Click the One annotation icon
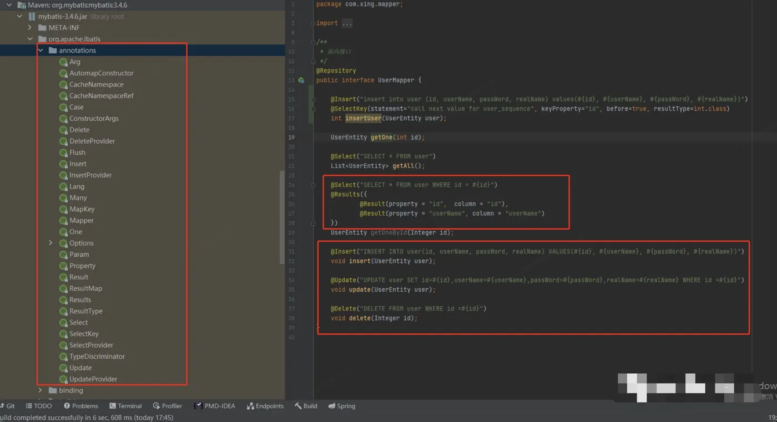 click(63, 232)
